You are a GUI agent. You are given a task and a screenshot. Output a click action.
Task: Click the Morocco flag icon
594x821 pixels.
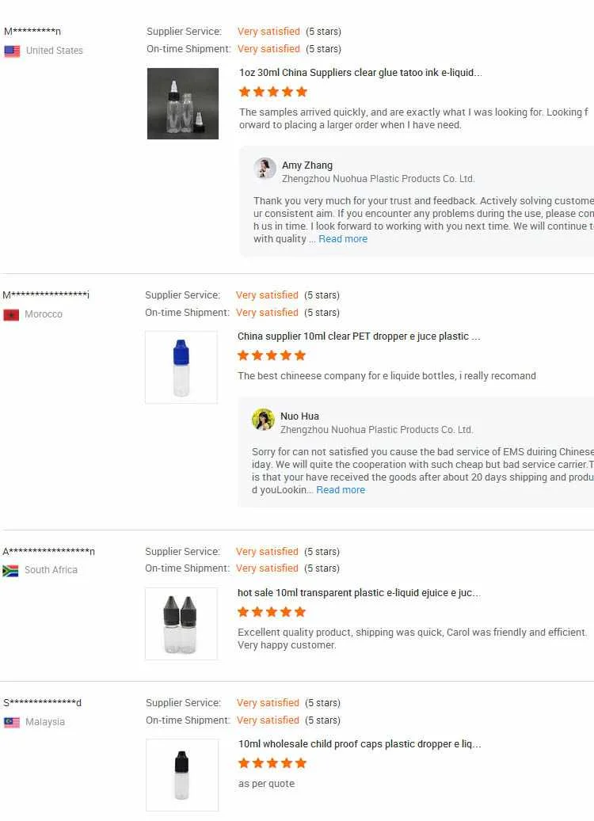[11, 314]
